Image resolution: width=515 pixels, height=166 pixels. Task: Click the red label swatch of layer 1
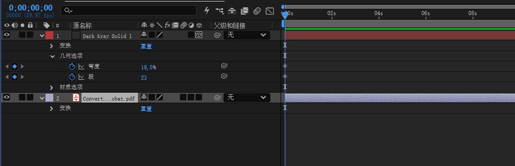pos(49,36)
